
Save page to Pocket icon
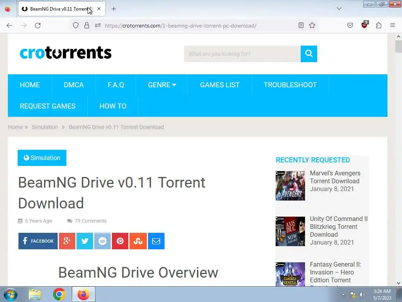click(x=350, y=25)
